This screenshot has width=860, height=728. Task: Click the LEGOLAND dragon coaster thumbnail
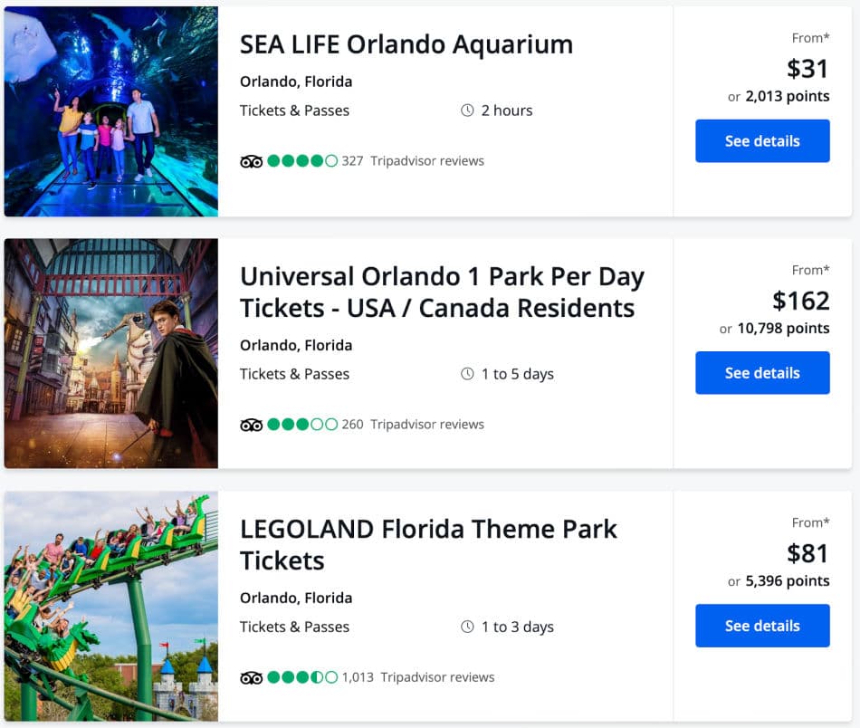110,606
